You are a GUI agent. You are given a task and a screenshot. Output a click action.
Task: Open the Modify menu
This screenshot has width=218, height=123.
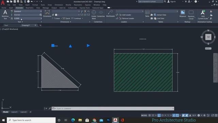(x=68, y=5)
